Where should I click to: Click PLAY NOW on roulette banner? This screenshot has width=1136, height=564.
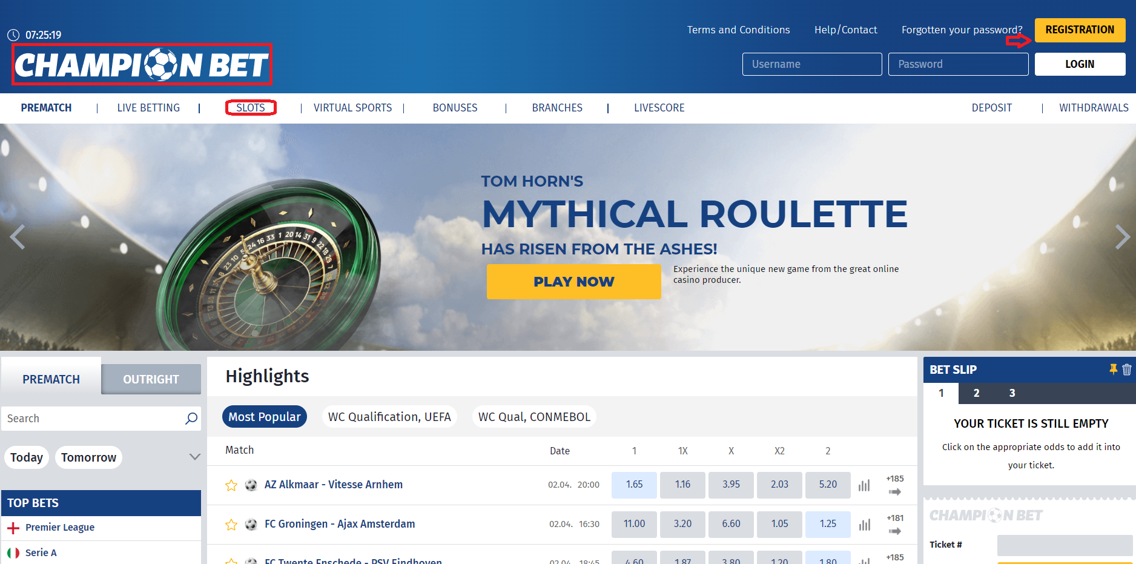tap(573, 282)
